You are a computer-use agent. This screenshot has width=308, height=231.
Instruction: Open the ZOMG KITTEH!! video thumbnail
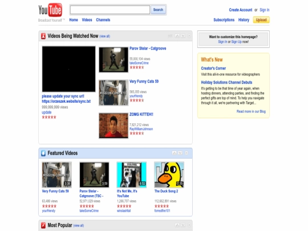pos(114,125)
